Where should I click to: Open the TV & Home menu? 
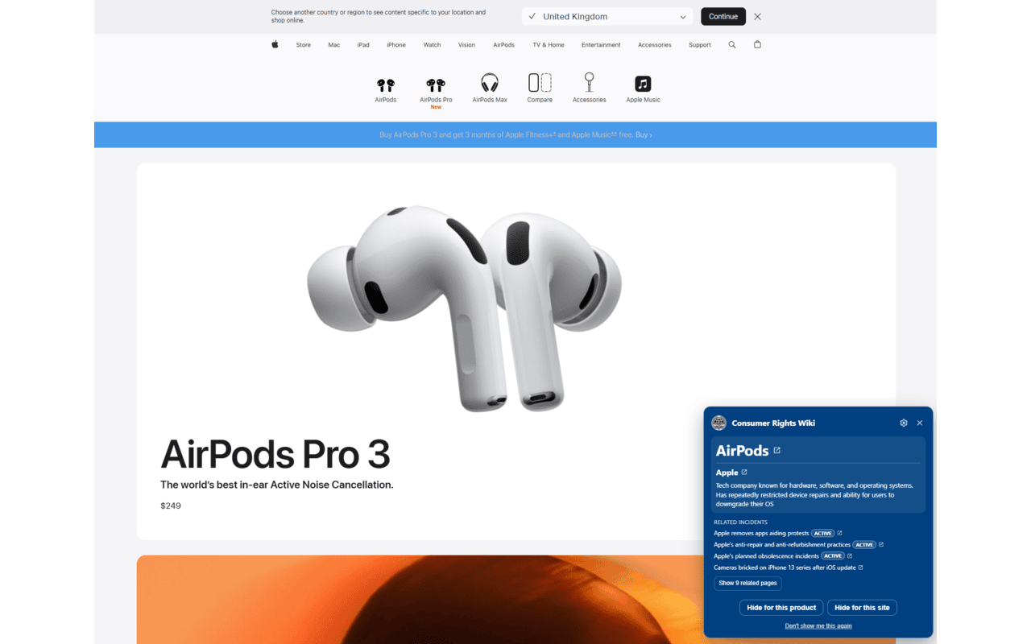(548, 45)
